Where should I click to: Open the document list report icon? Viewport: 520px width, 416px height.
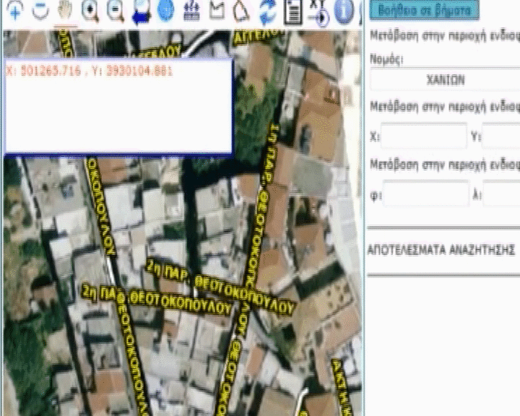[292, 11]
